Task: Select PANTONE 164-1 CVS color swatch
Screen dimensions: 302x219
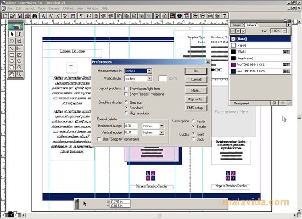Action: coord(260,65)
